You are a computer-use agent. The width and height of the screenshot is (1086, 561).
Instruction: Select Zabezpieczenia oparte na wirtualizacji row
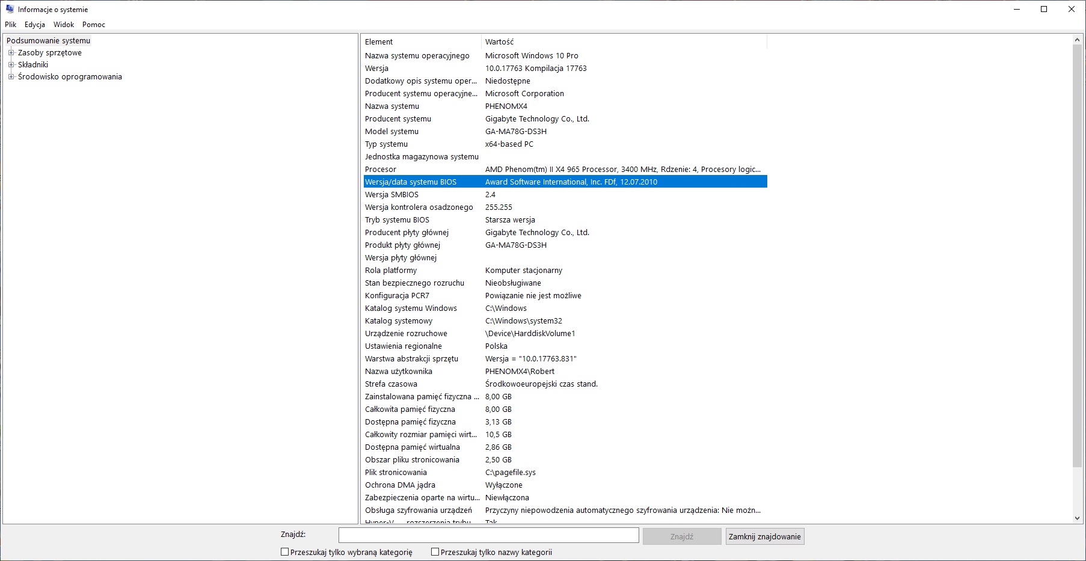[565, 498]
